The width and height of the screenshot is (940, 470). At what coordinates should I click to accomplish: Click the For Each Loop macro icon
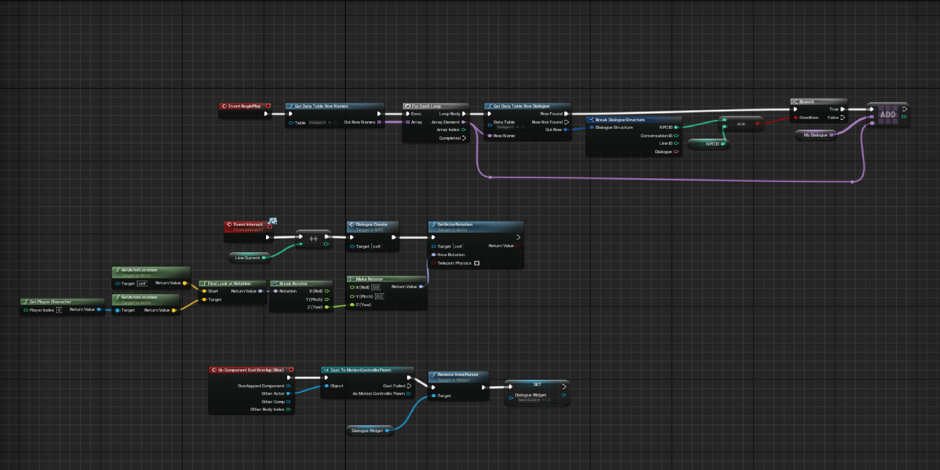point(408,106)
